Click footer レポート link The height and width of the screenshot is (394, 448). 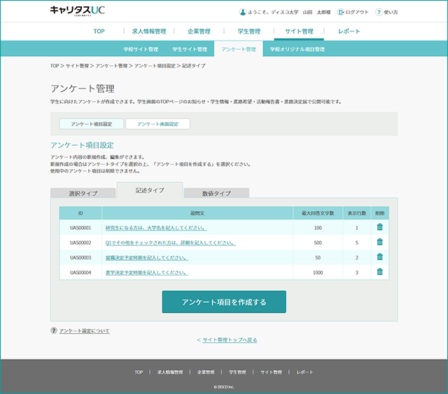(x=304, y=372)
